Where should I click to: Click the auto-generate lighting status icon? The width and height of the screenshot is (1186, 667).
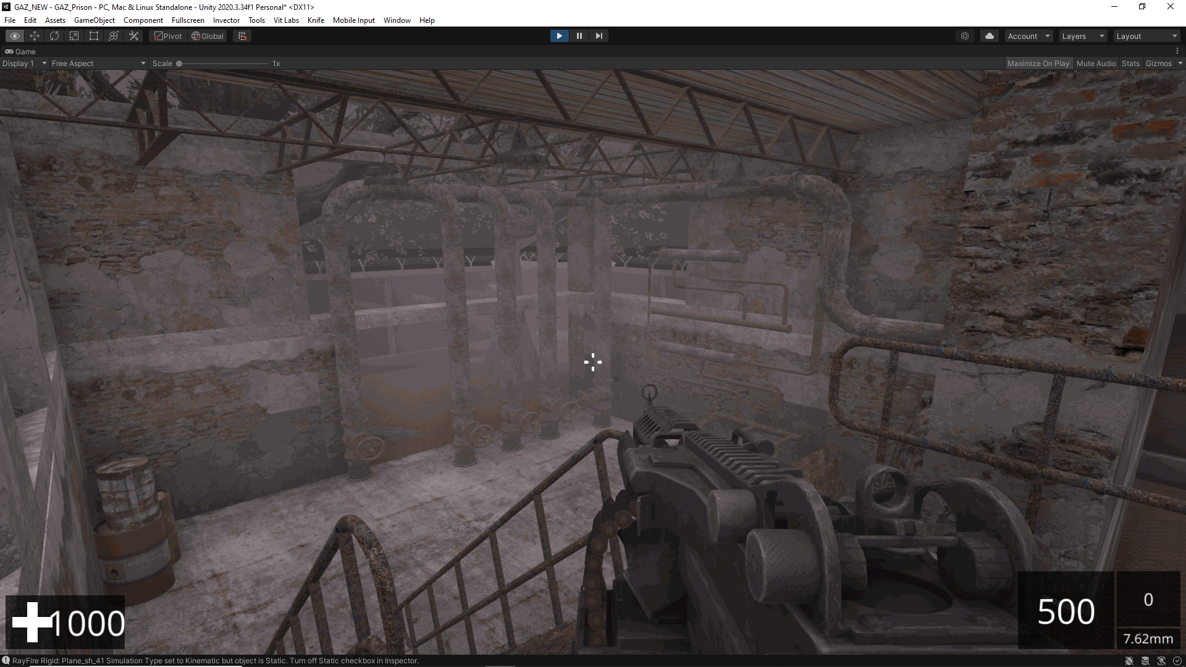pyautogui.click(x=1161, y=661)
